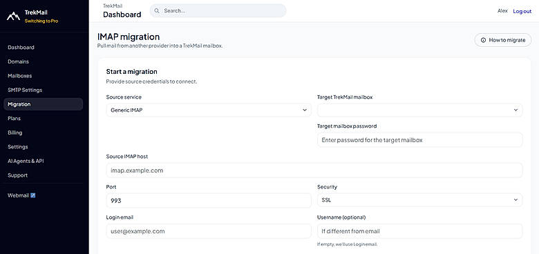Click the Login email input field
This screenshot has height=254, width=539.
coord(209,231)
